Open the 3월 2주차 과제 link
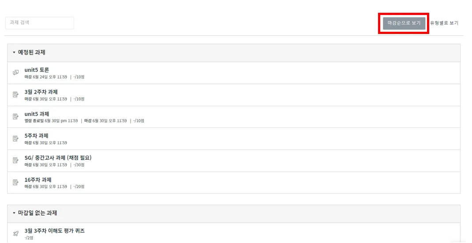Viewport: 472px width, 243px height. 41,92
